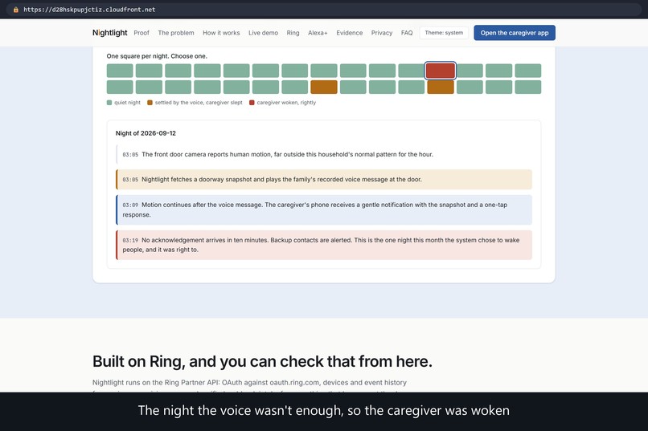Click Open the caregiver app button
648x431 pixels.
tap(514, 33)
